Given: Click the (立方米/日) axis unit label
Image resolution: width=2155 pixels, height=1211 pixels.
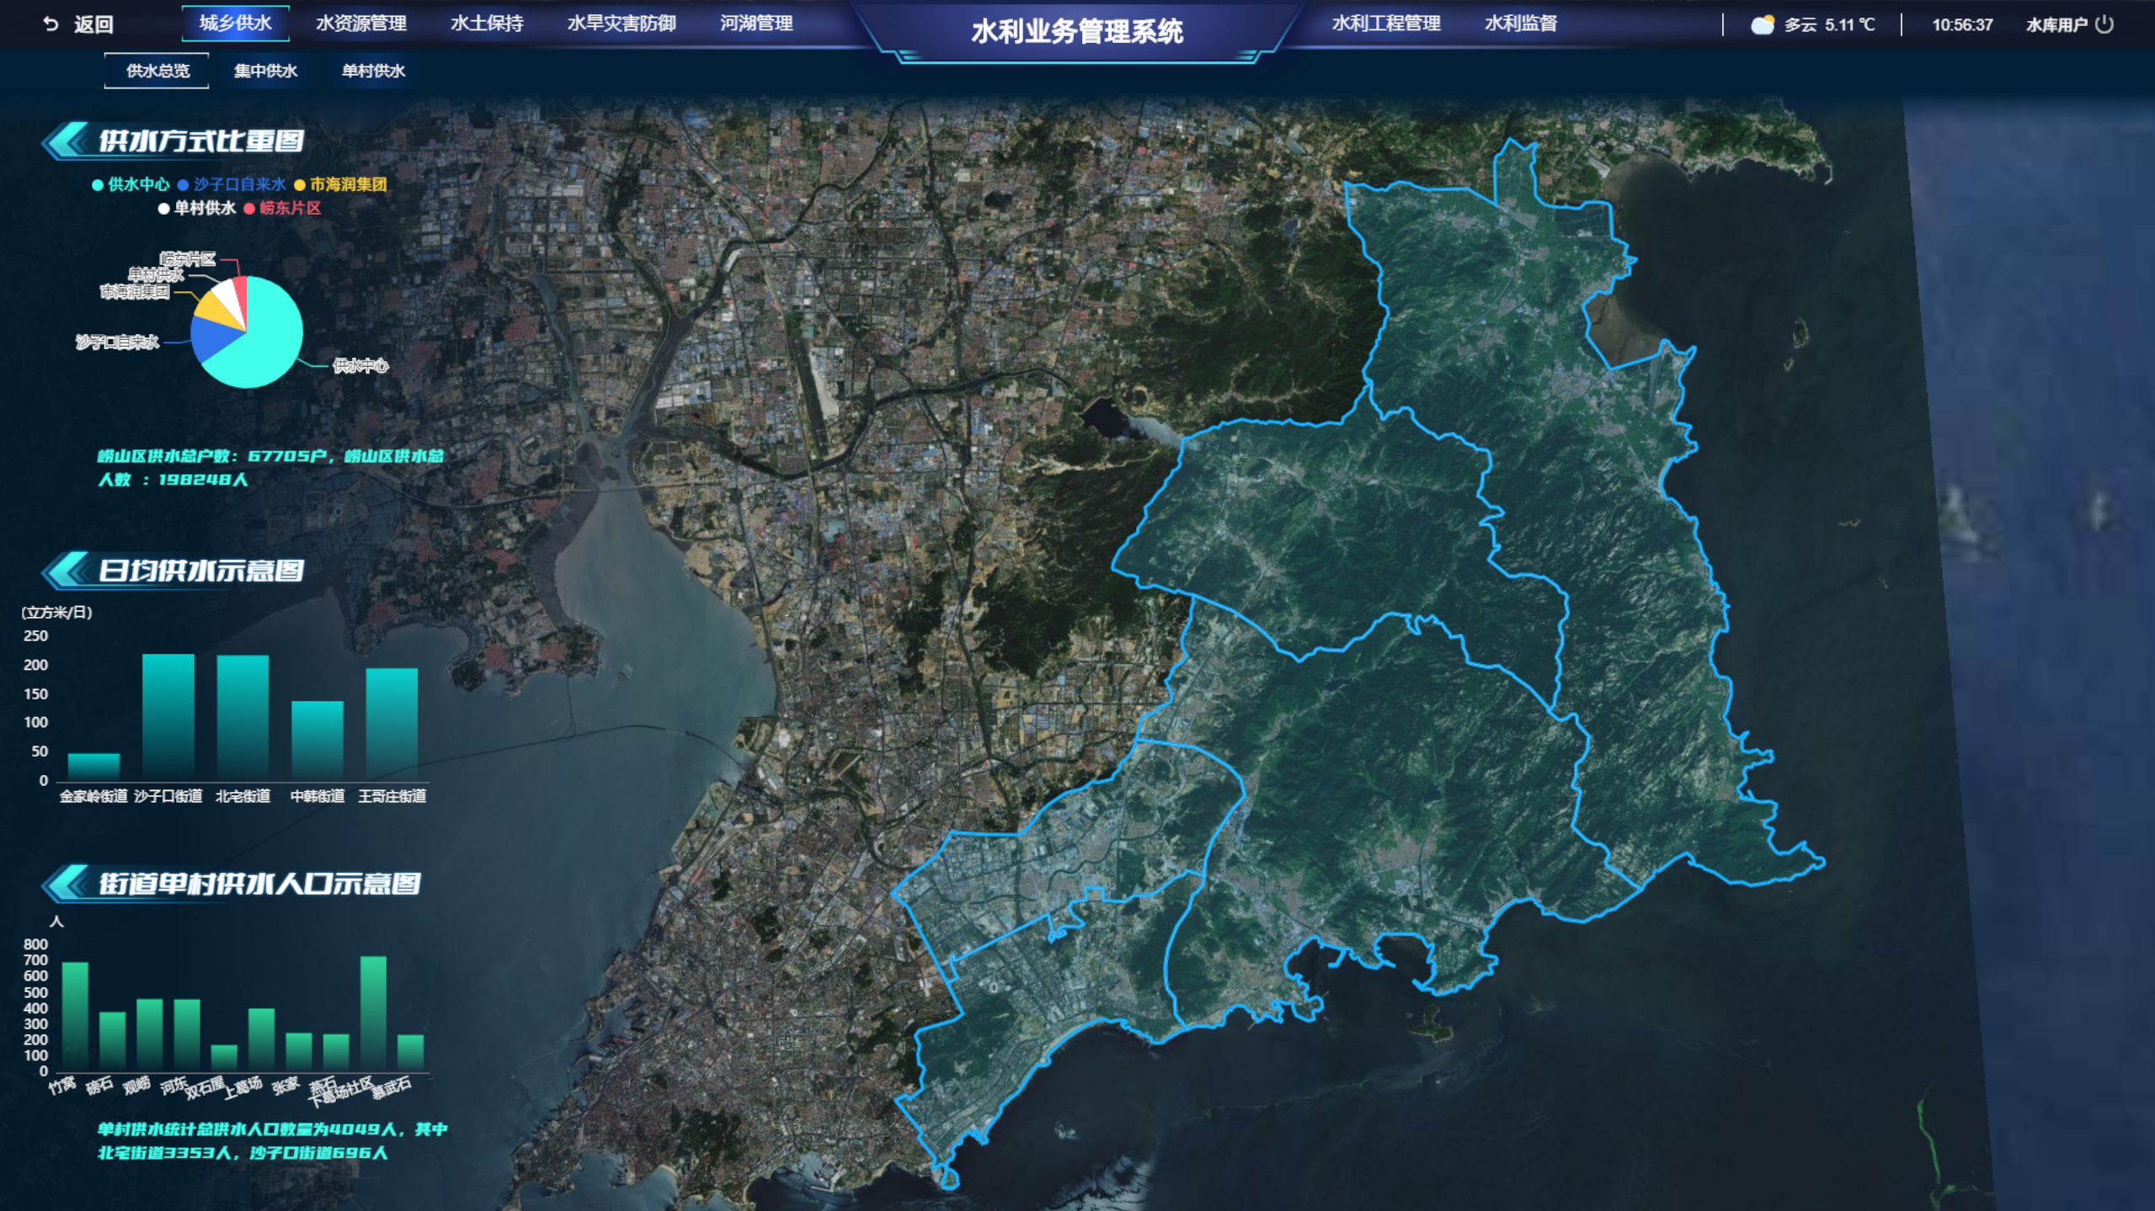Looking at the screenshot, I should pos(56,612).
